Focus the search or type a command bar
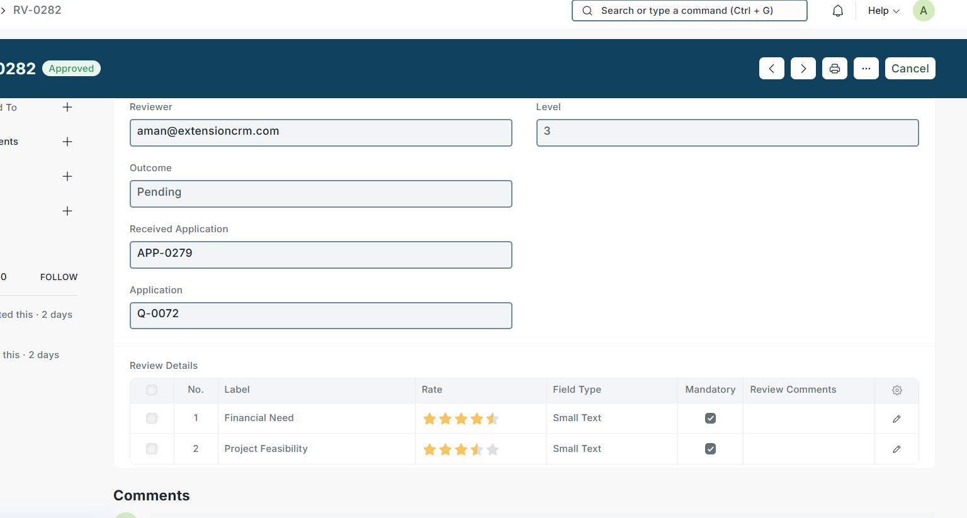The width and height of the screenshot is (967, 518). coord(689,11)
